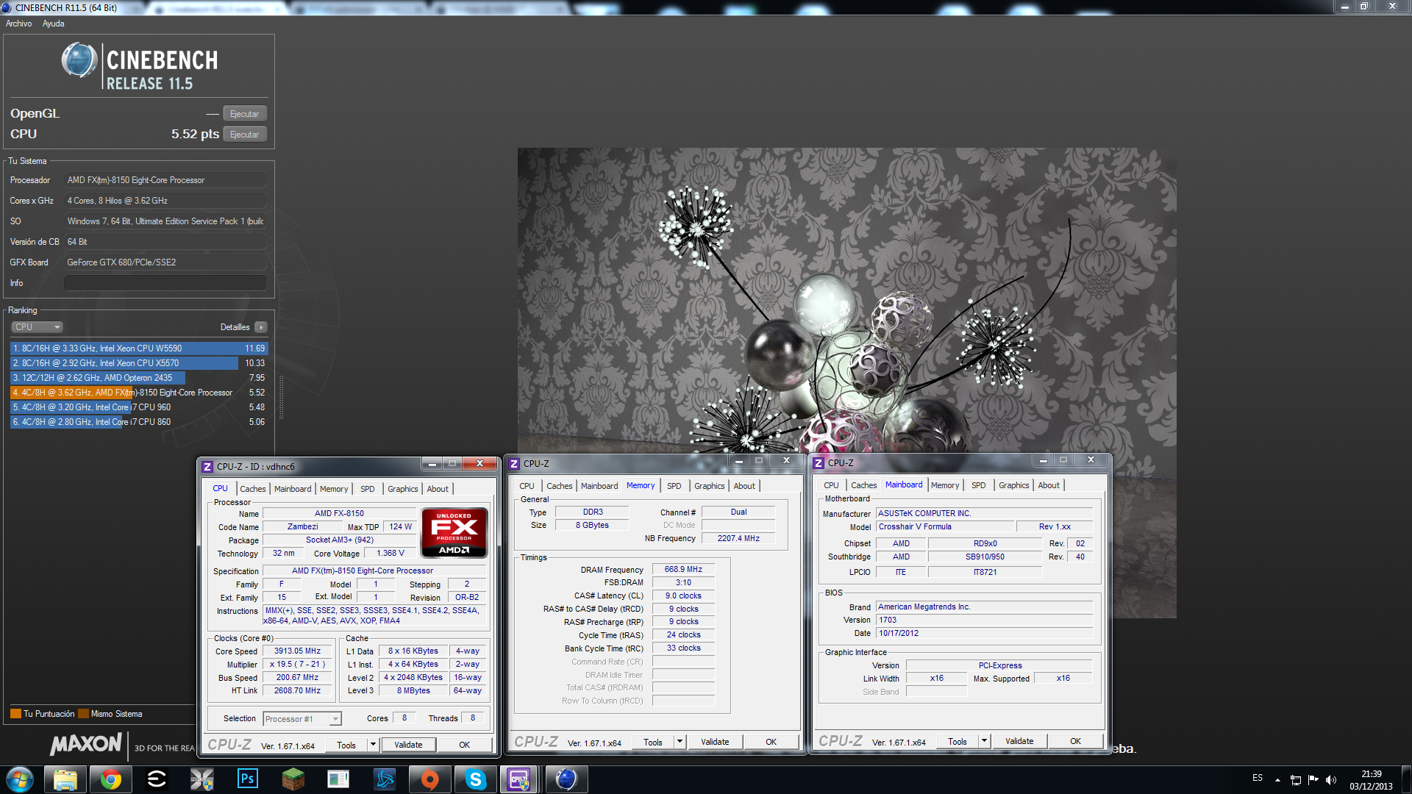Click CPU-Z vdhnc6 window title icon
Viewport: 1412px width, 794px height.
pos(207,466)
